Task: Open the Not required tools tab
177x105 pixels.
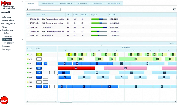Action: (x=114, y=3)
